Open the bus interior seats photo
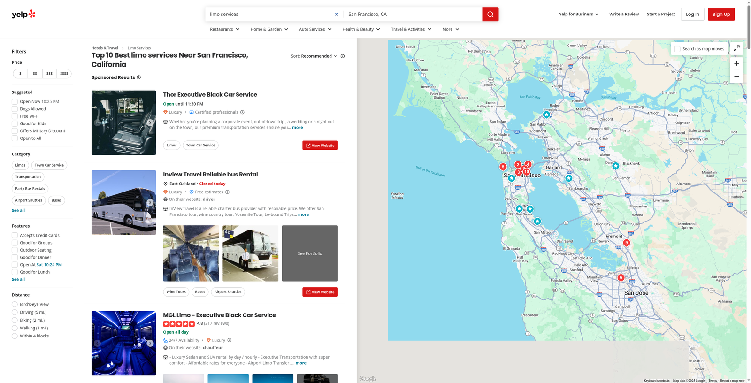 (x=191, y=253)
